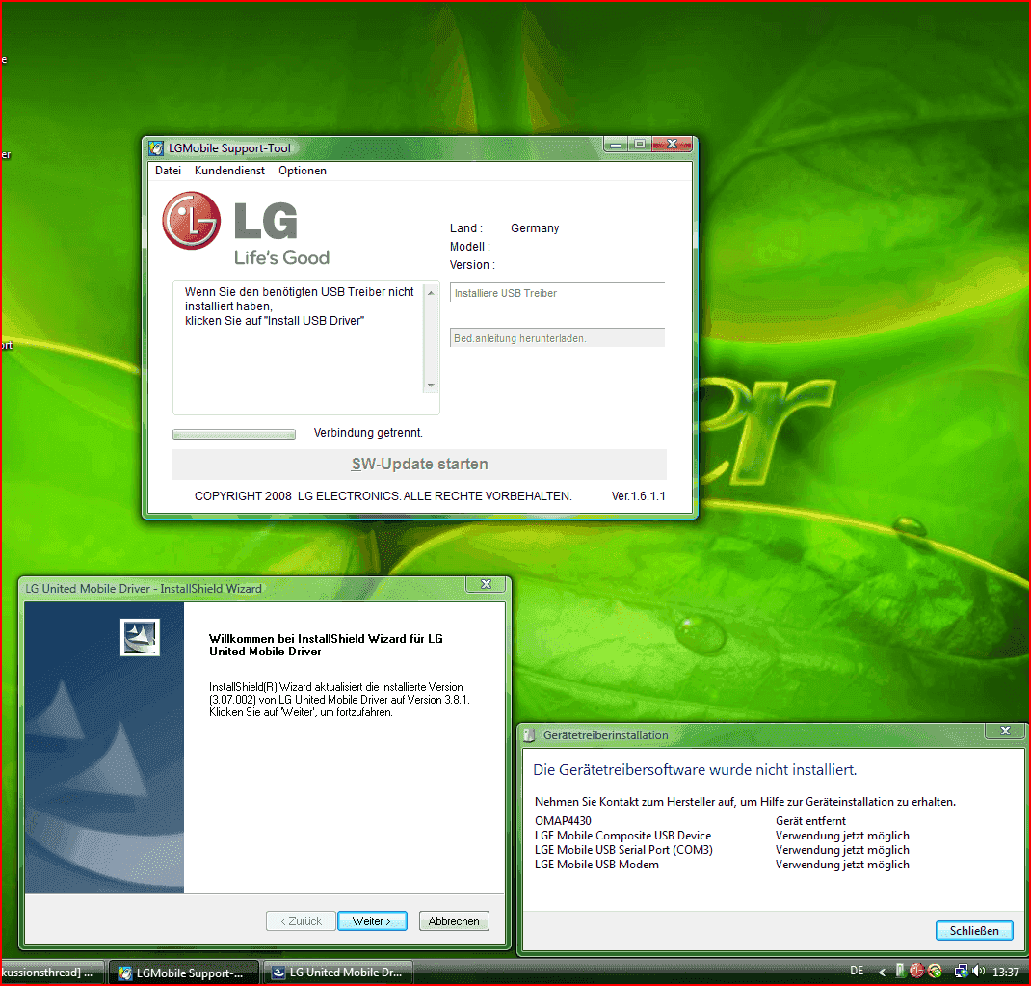The image size is (1031, 986).
Task: Click the tray icon with green checkmark
Action: click(x=935, y=971)
